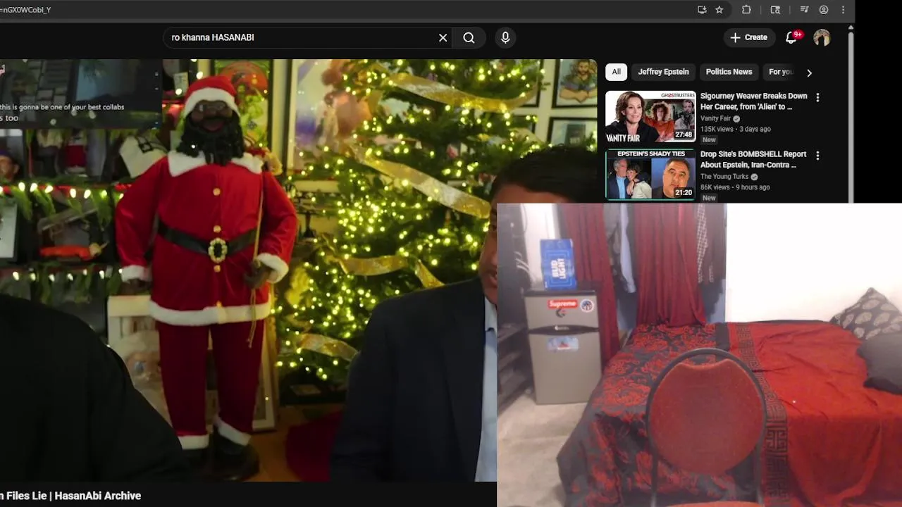Open the YouTube account avatar menu

822,38
